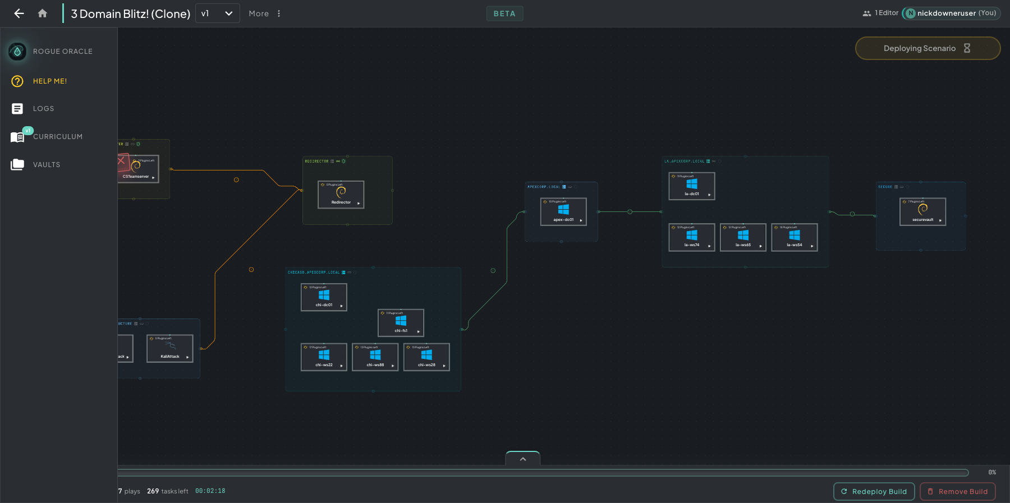Expand the chi-ws22 node play arrow
The image size is (1010, 503).
coord(341,366)
